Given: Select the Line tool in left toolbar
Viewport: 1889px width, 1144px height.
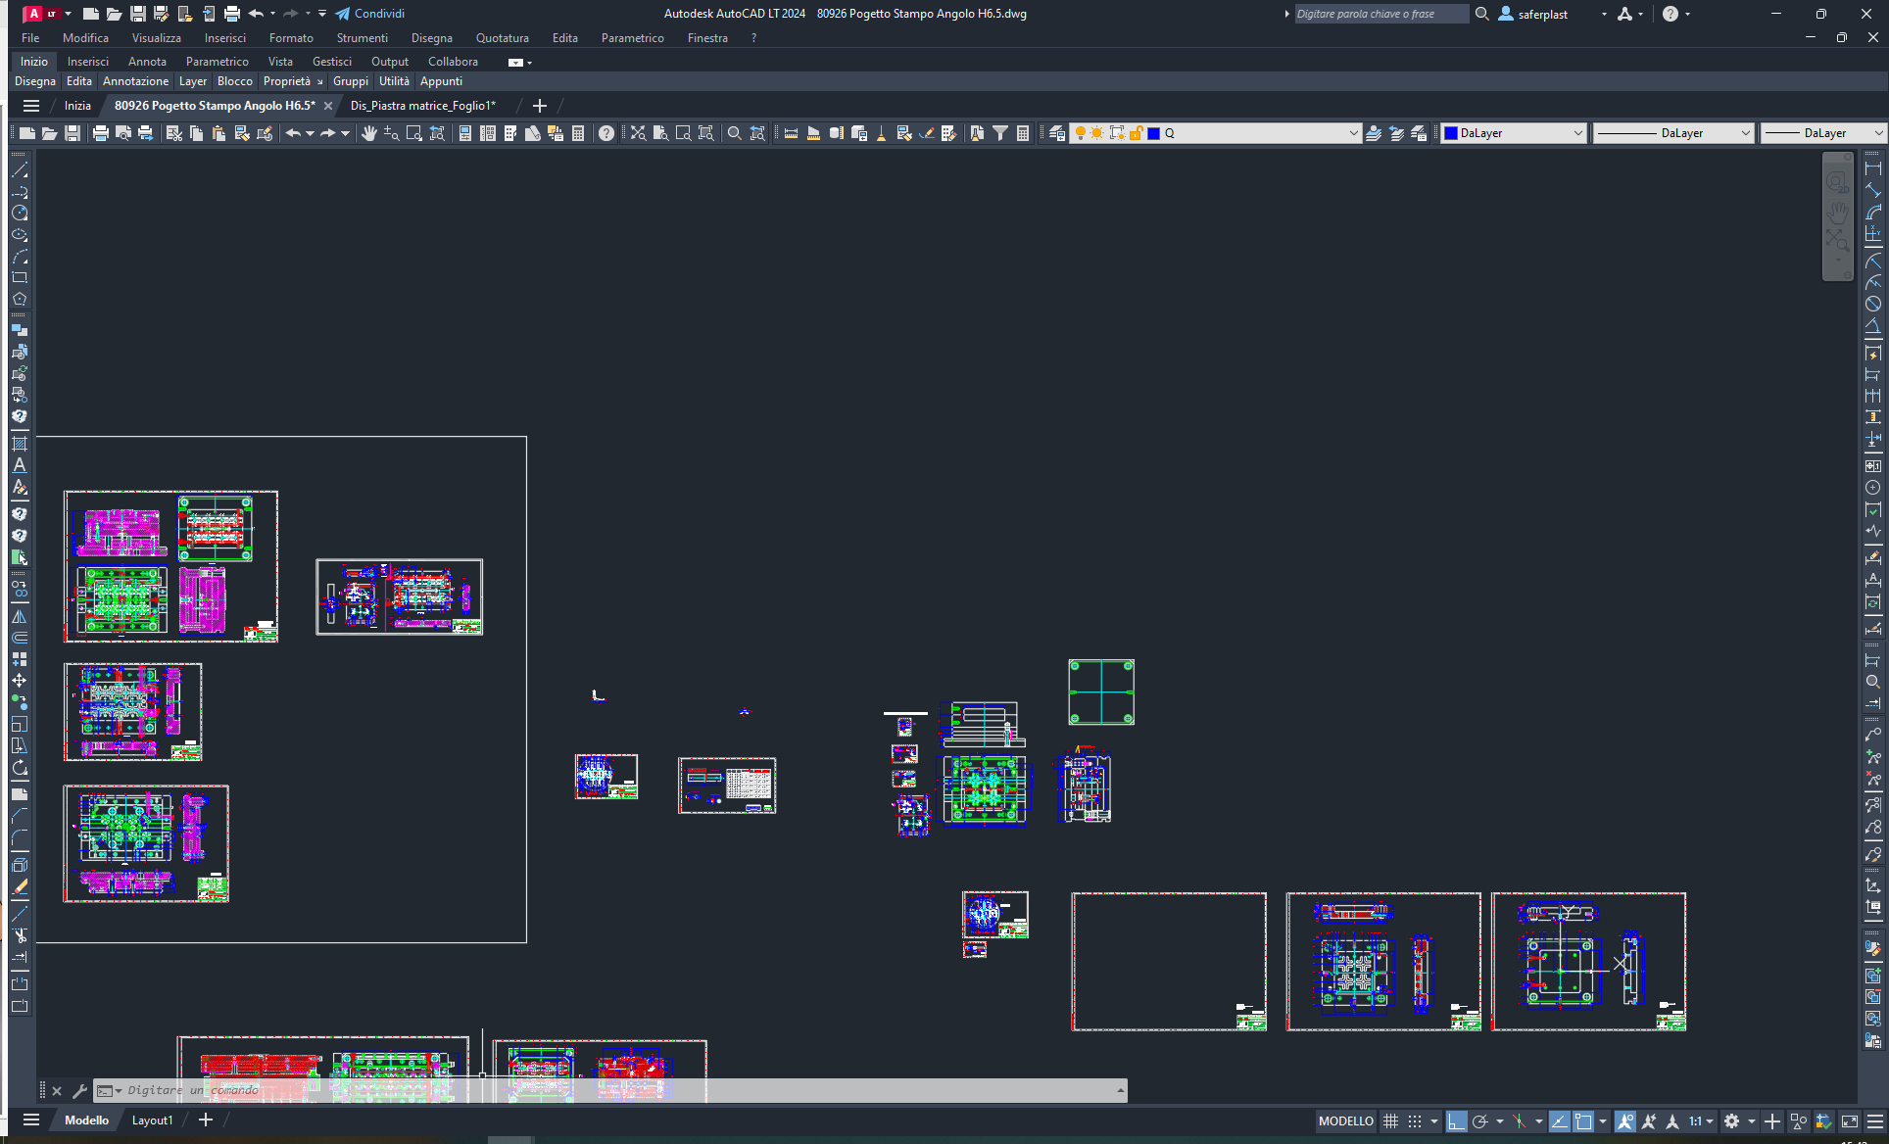Looking at the screenshot, I should [20, 169].
